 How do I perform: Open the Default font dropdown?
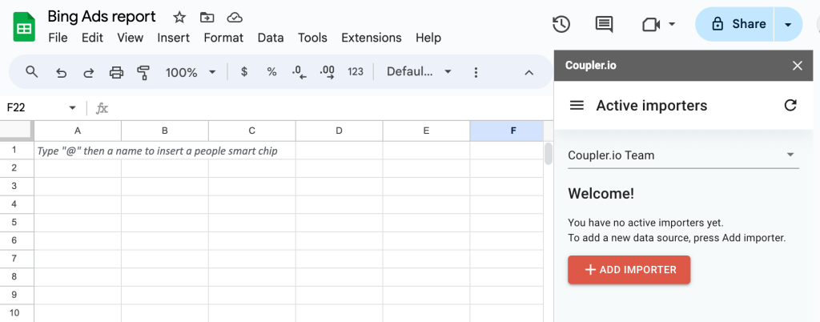tap(419, 72)
